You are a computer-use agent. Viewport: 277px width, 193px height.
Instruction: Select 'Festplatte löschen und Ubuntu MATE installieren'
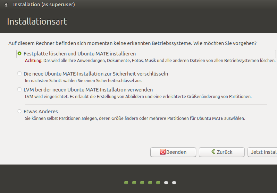[x=19, y=54]
